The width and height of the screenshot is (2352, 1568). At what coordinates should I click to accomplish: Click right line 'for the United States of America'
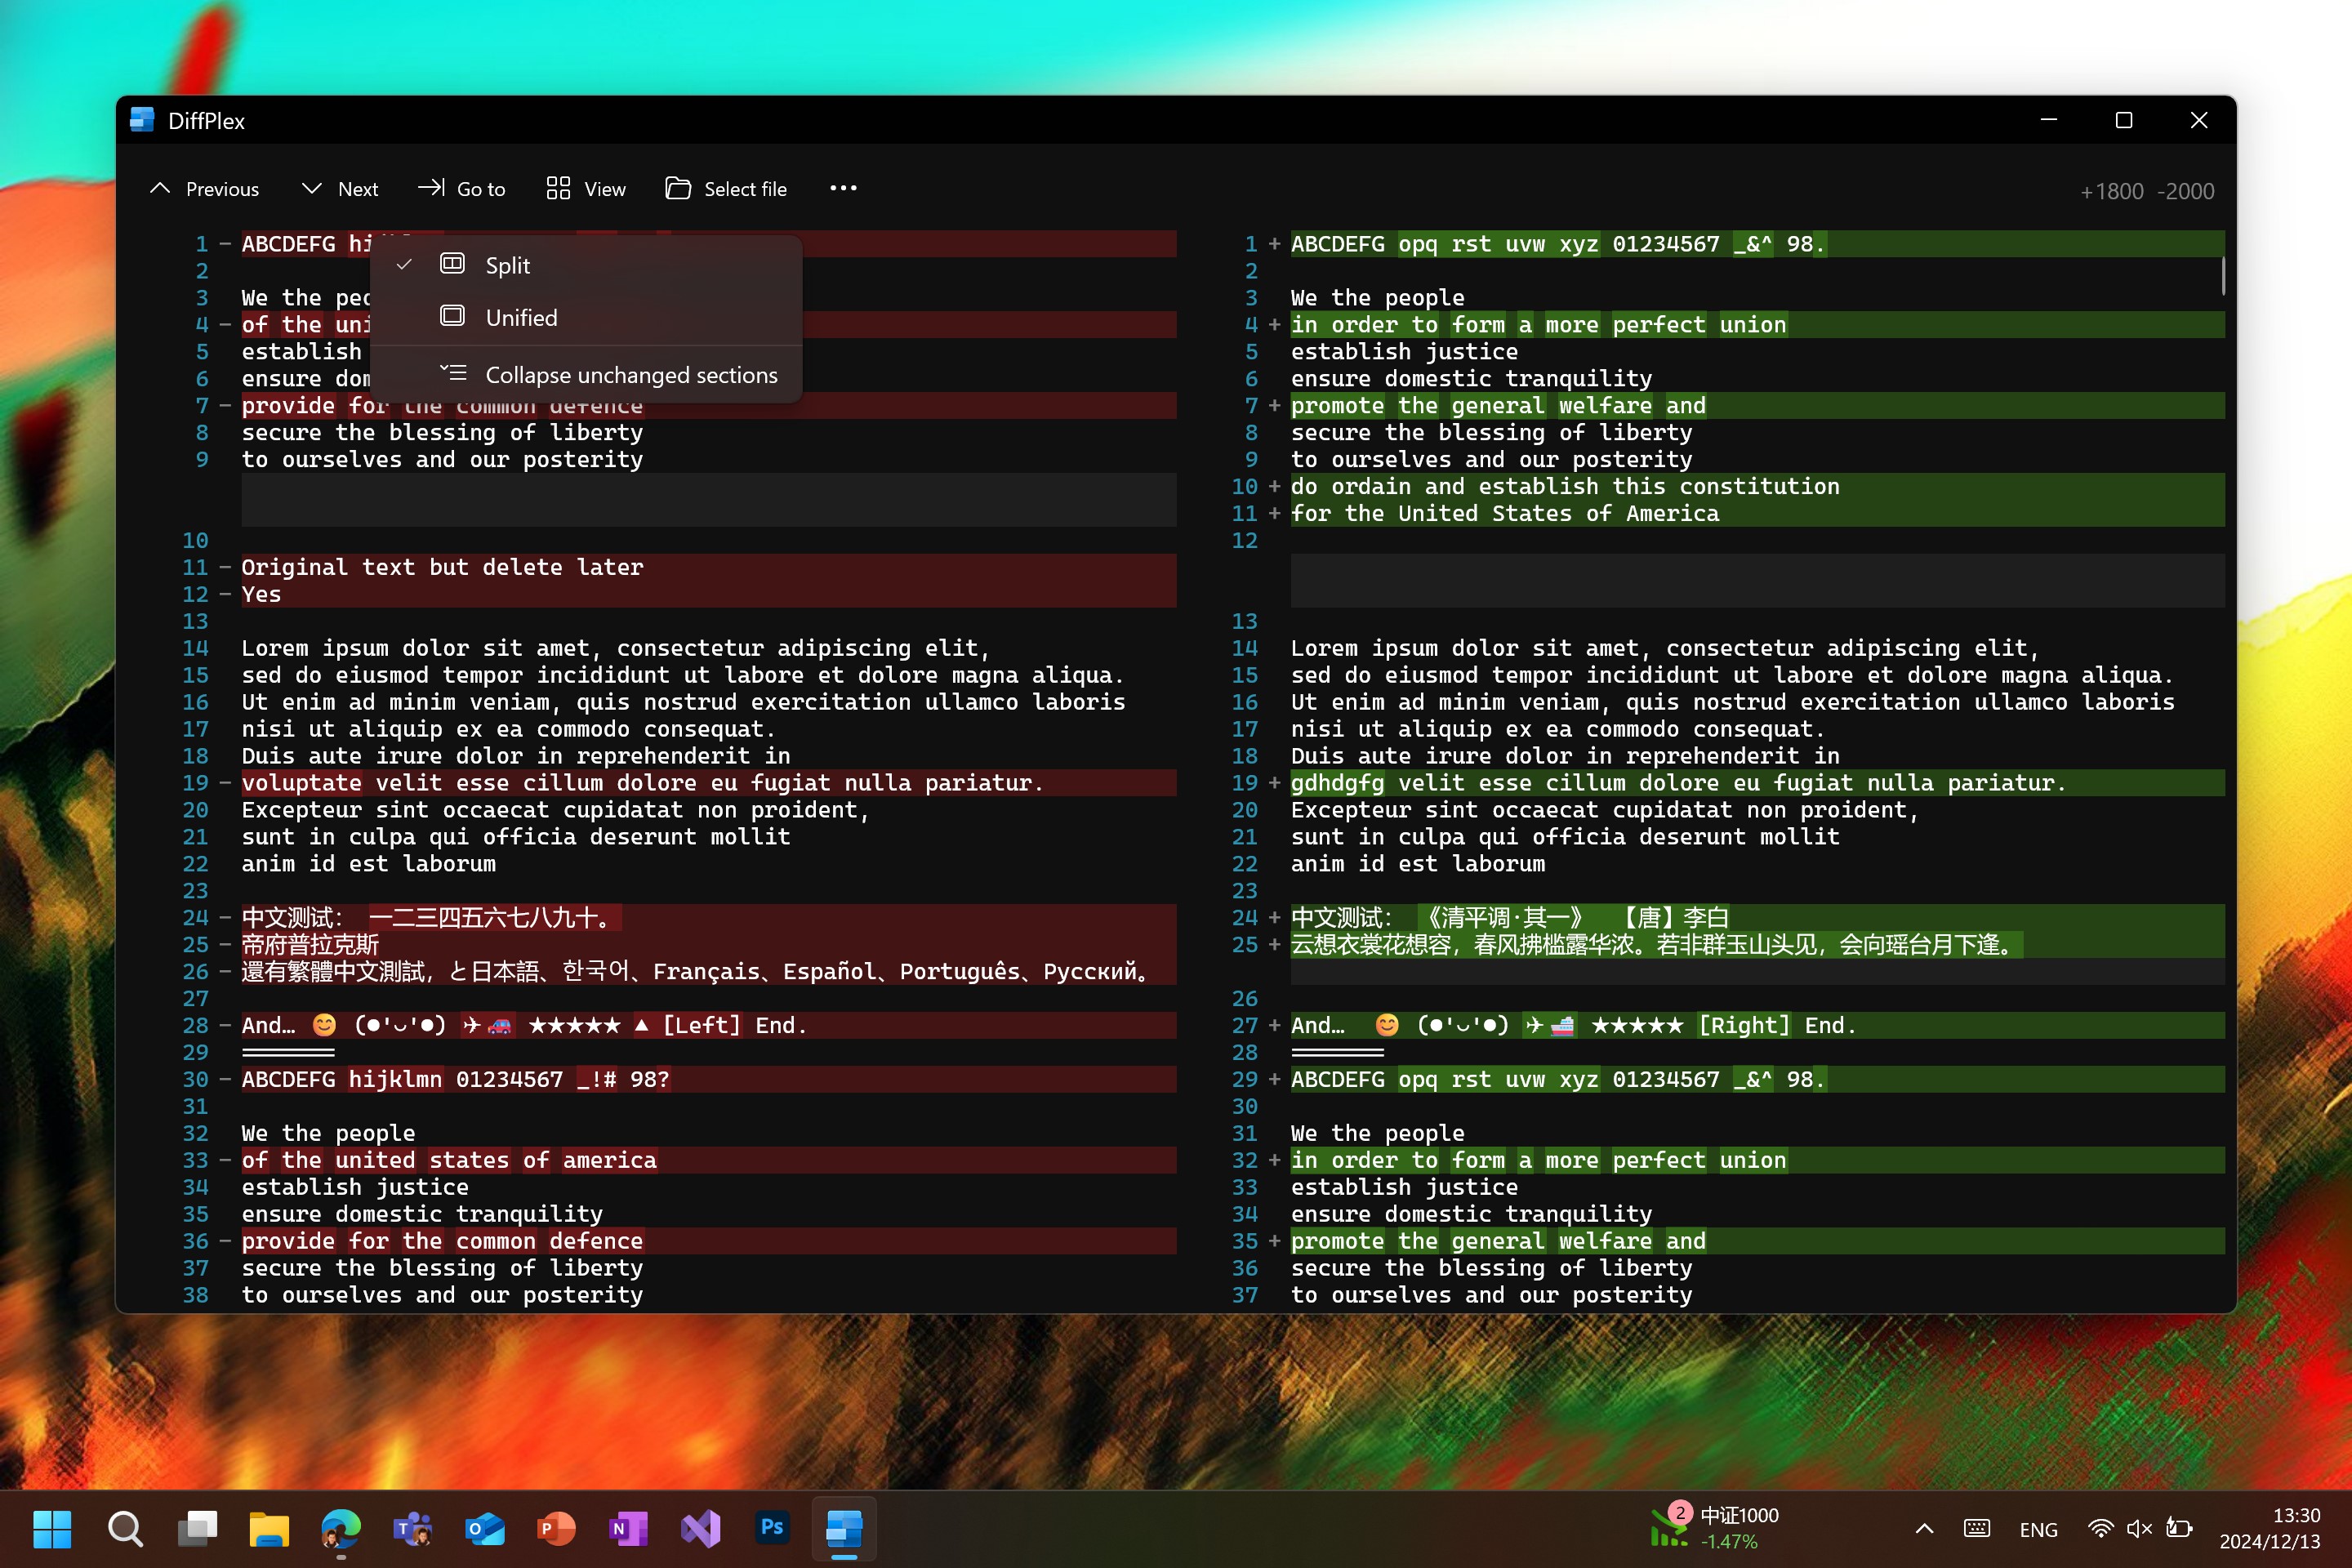(x=1757, y=513)
